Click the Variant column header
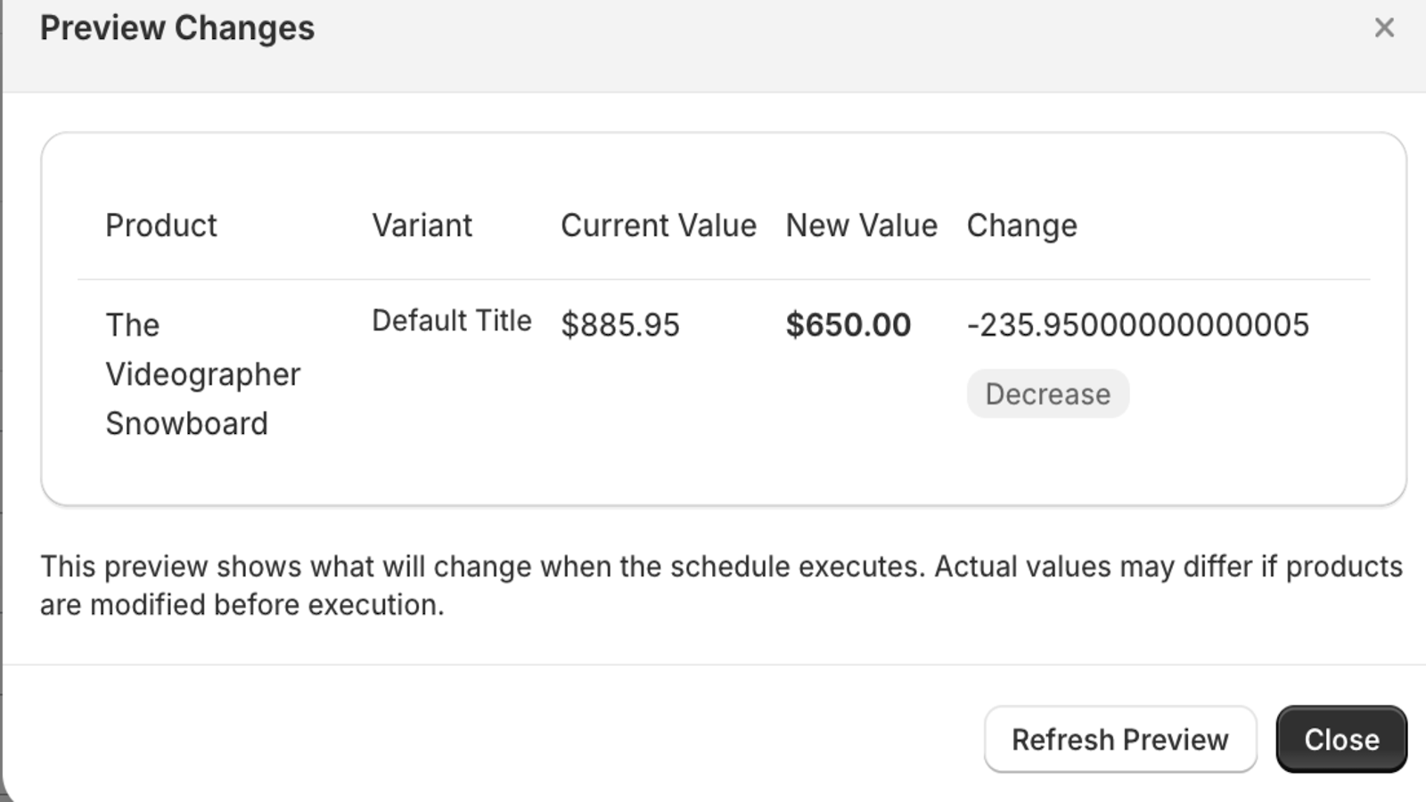Screen dimensions: 1426x802 click(422, 225)
